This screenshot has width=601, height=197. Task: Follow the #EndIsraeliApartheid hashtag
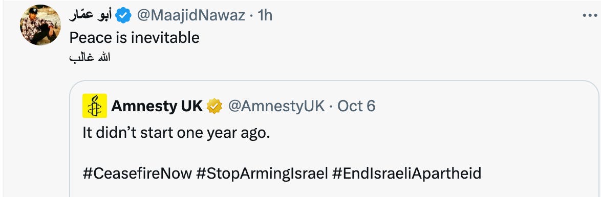pos(406,174)
